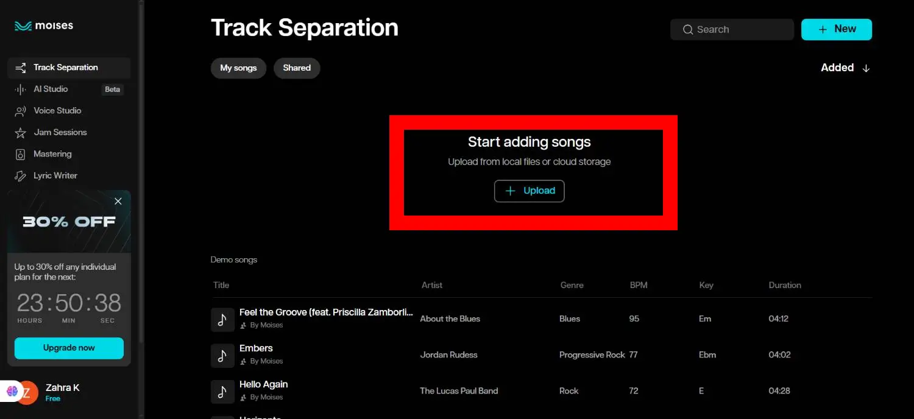Screen dimensions: 914x419
Task: Click the Upgrade now button
Action: [69, 348]
